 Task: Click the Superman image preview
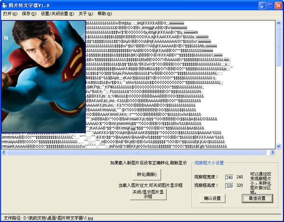[44, 76]
